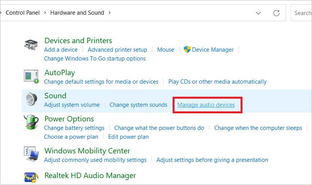Click Play CDs or other media automatically

pos(217,82)
